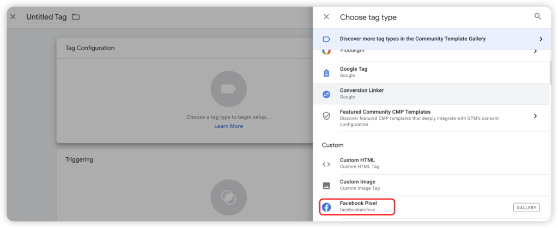
Task: Click the folder icon beside Untitled Tag
Action: coord(76,17)
